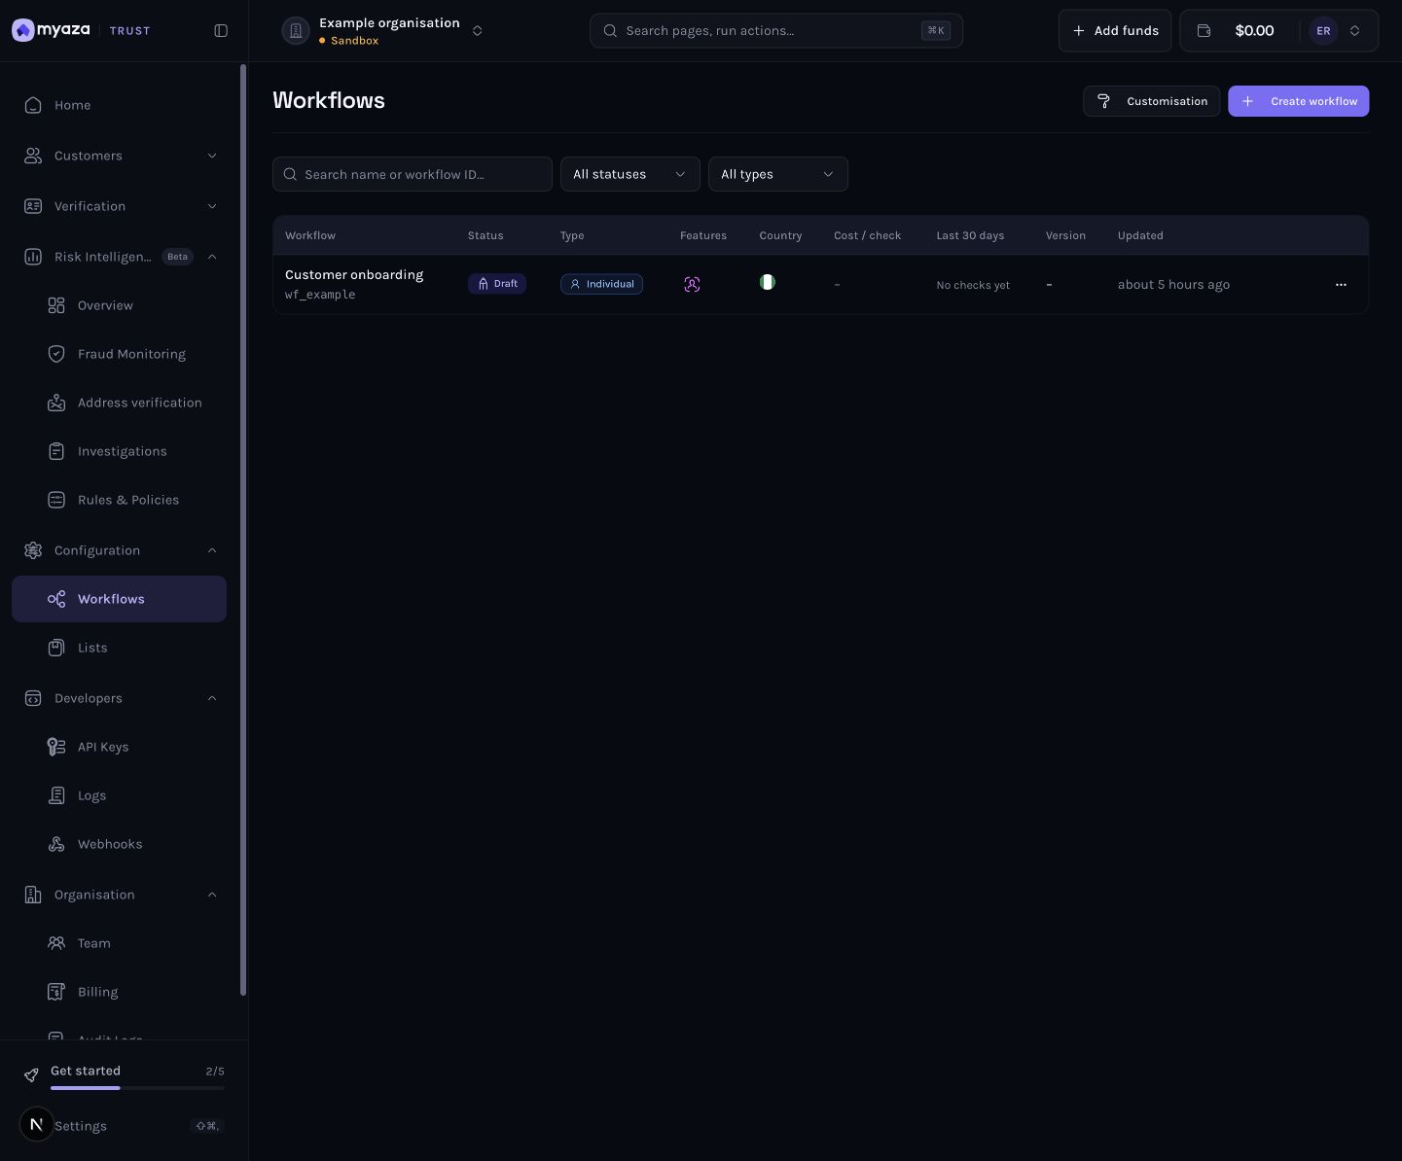Click the N avatar badge

[37, 1125]
